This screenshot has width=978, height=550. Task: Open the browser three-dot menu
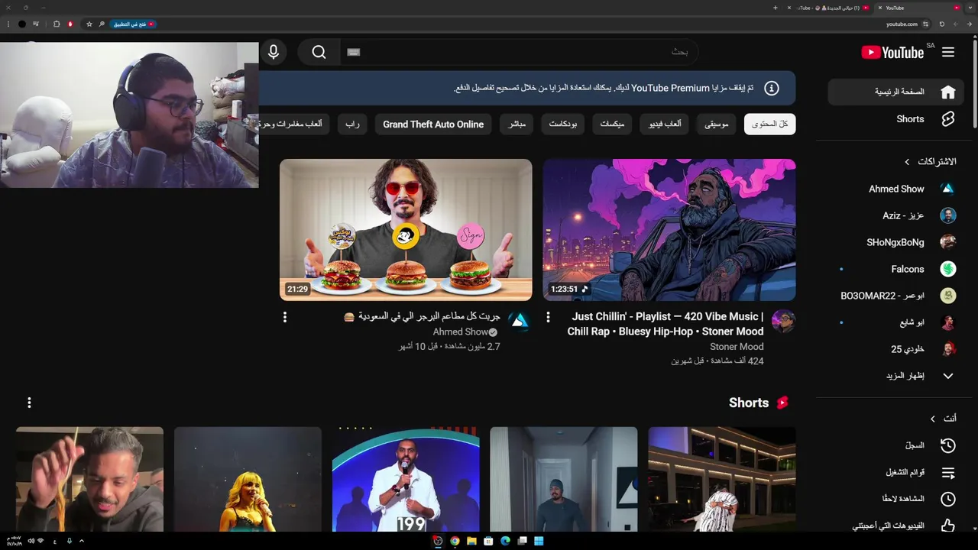8,24
